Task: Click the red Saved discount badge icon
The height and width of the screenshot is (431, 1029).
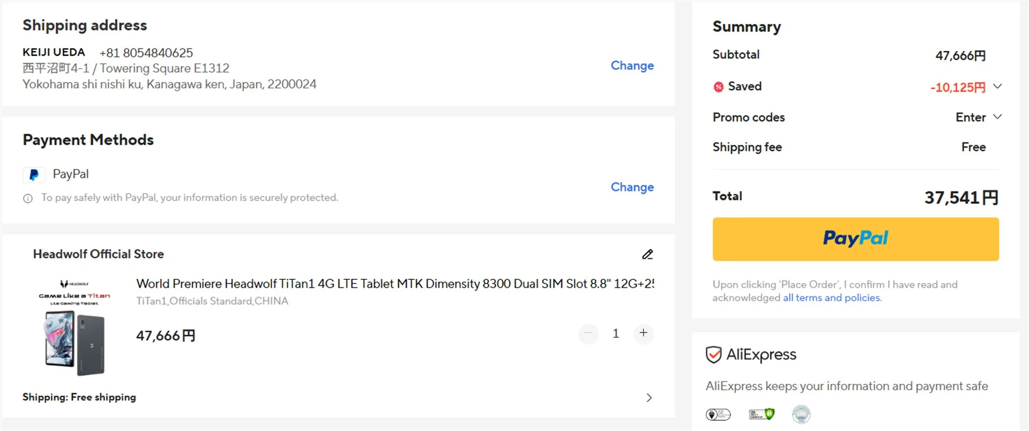Action: click(x=718, y=87)
